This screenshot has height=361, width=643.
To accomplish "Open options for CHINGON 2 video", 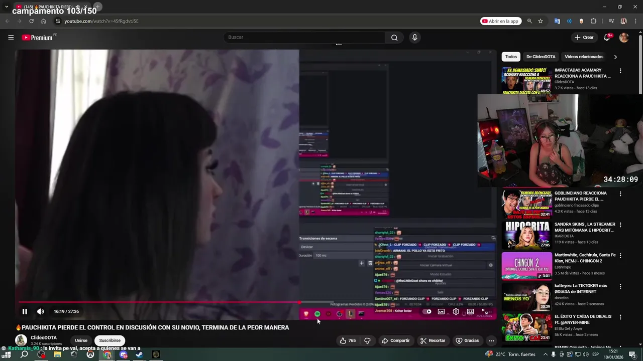I will [x=620, y=255].
